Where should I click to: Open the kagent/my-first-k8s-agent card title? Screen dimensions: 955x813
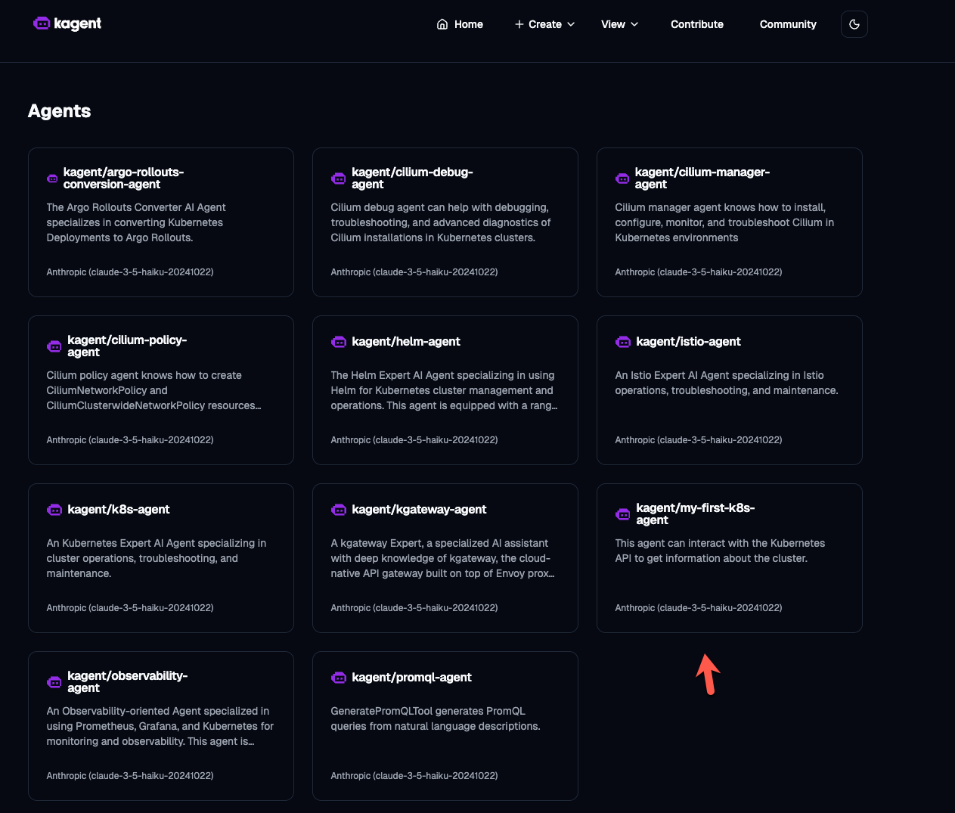pyautogui.click(x=695, y=514)
